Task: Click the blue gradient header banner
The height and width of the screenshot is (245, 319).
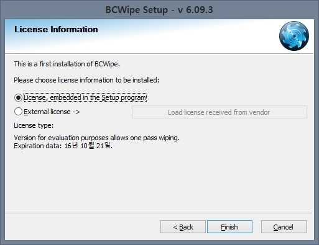Action: [x=159, y=37]
